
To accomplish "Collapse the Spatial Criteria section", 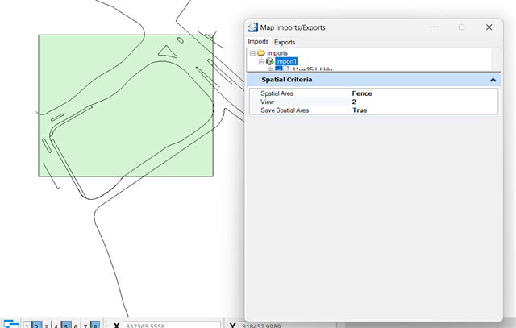I will click(x=492, y=81).
